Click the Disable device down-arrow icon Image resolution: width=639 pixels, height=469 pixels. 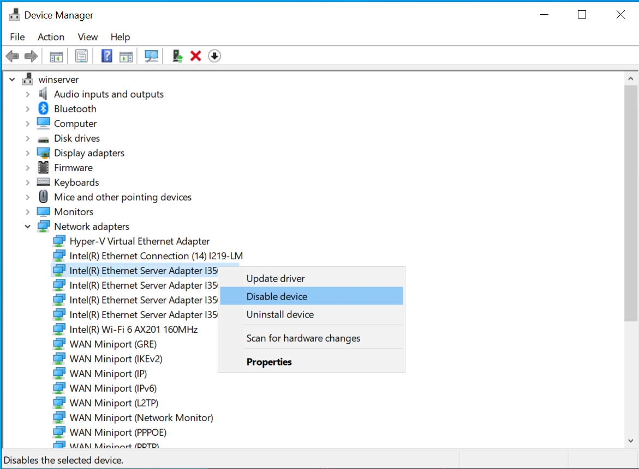pos(214,56)
